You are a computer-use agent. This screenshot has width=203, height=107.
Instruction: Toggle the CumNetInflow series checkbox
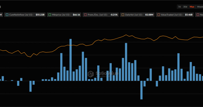click(7, 15)
